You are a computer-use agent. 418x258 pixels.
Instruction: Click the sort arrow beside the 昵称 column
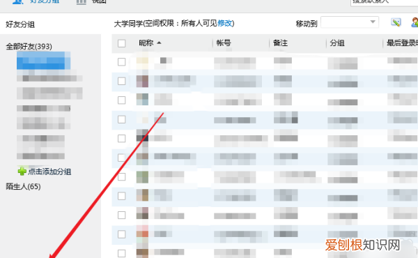coord(159,43)
